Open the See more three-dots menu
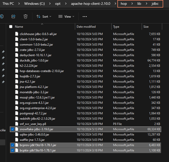The height and width of the screenshot is (162, 169). pos(85,17)
